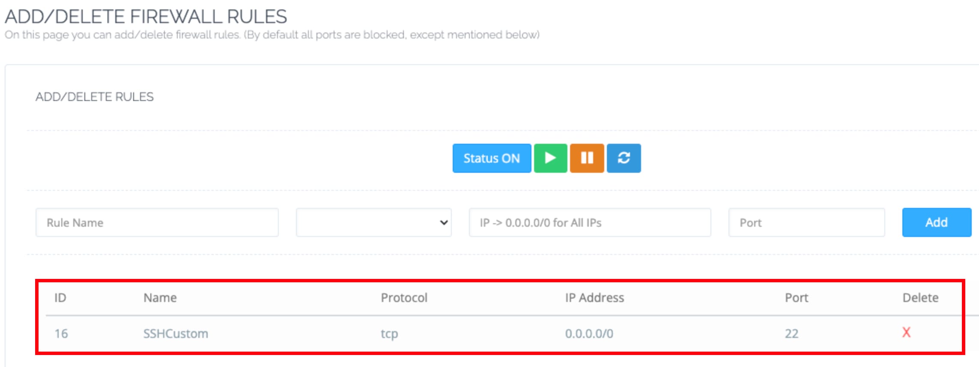Screen dimensions: 979x367
Task: Click the Port column header
Action: [796, 298]
